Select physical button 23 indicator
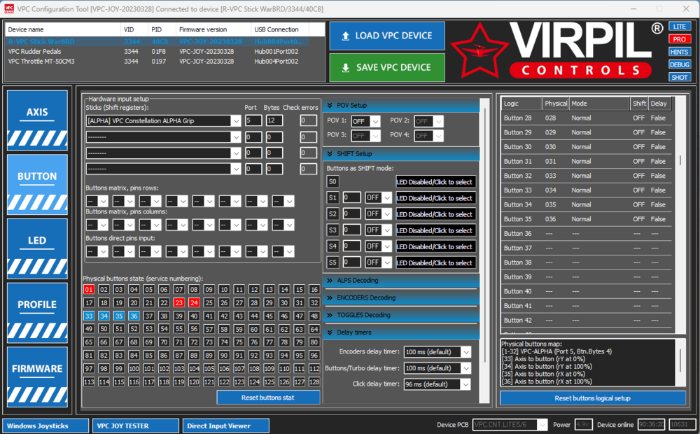The height and width of the screenshot is (434, 700). [x=179, y=302]
